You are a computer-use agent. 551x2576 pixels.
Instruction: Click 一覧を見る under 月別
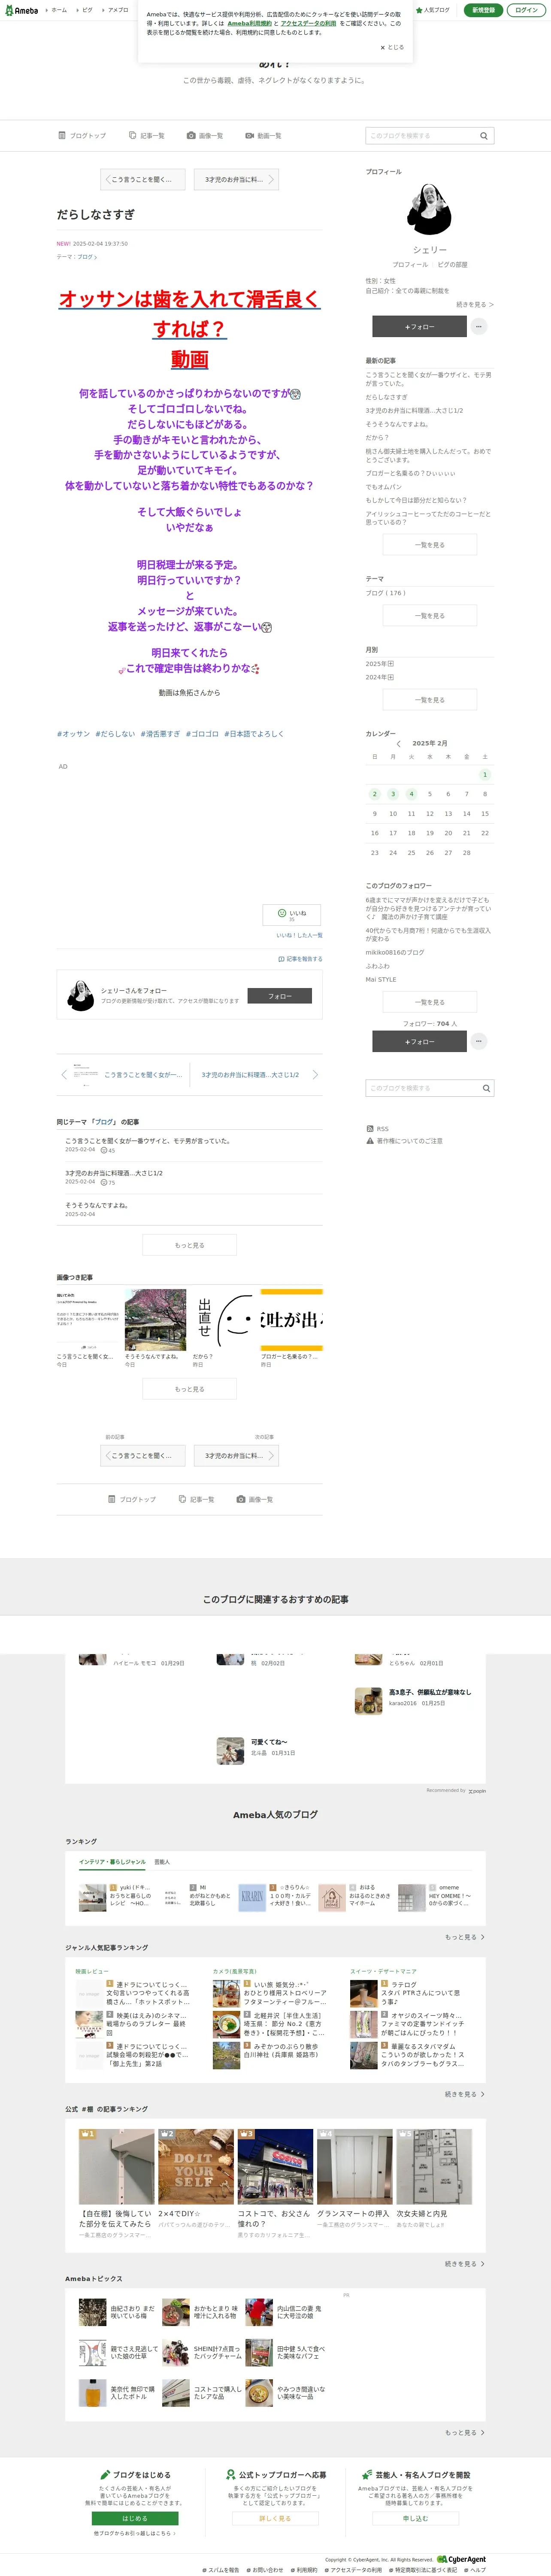(430, 700)
